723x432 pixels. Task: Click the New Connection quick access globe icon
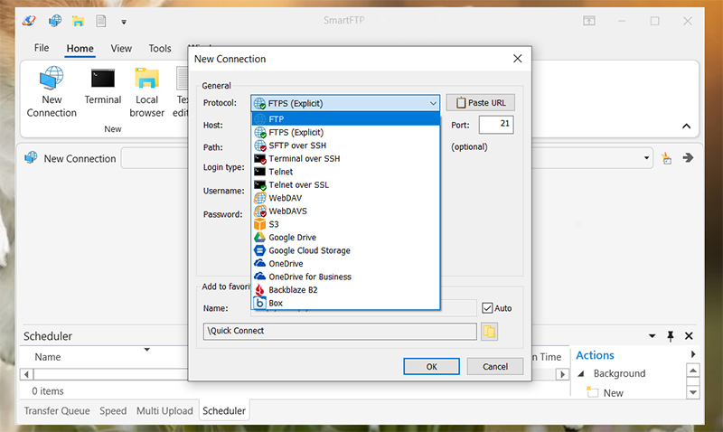[55, 21]
